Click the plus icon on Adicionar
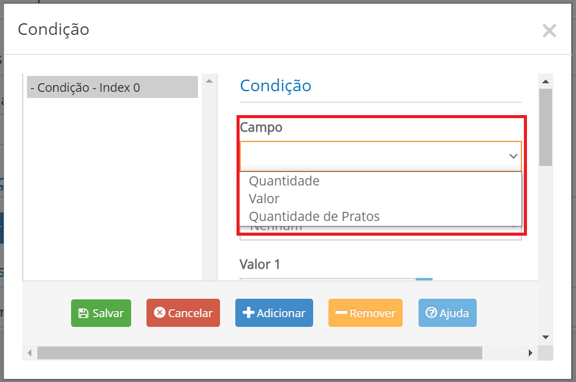This screenshot has width=576, height=382. 248,312
